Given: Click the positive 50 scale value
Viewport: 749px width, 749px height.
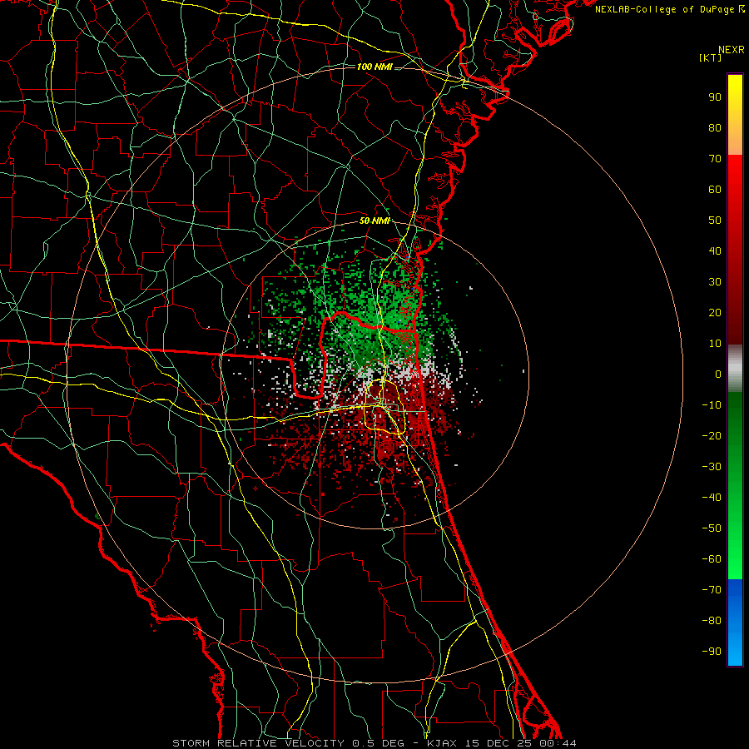Looking at the screenshot, I should (715, 221).
